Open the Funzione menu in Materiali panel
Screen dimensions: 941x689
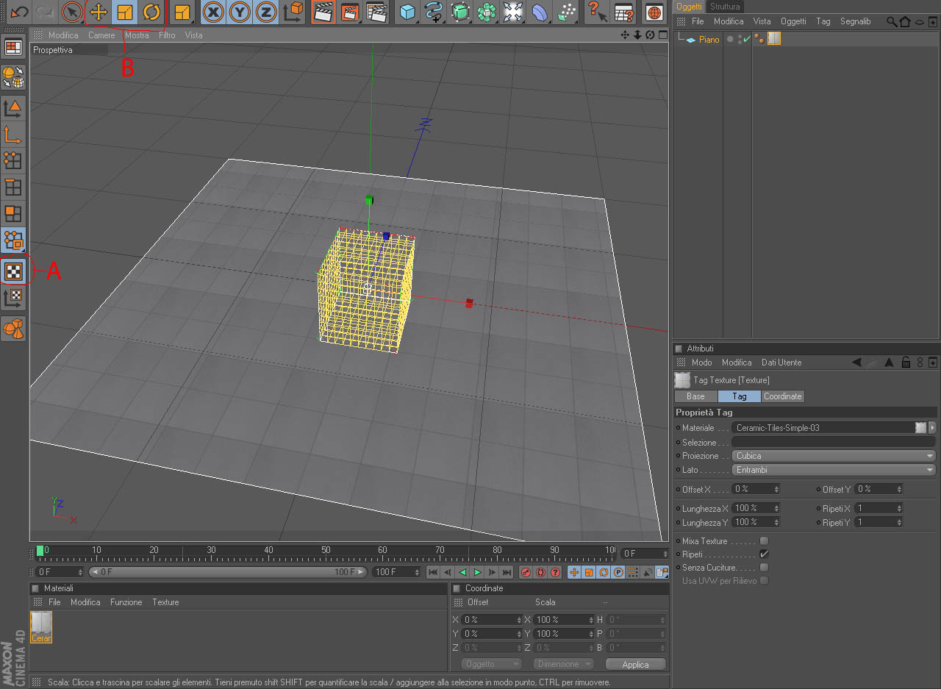point(126,602)
